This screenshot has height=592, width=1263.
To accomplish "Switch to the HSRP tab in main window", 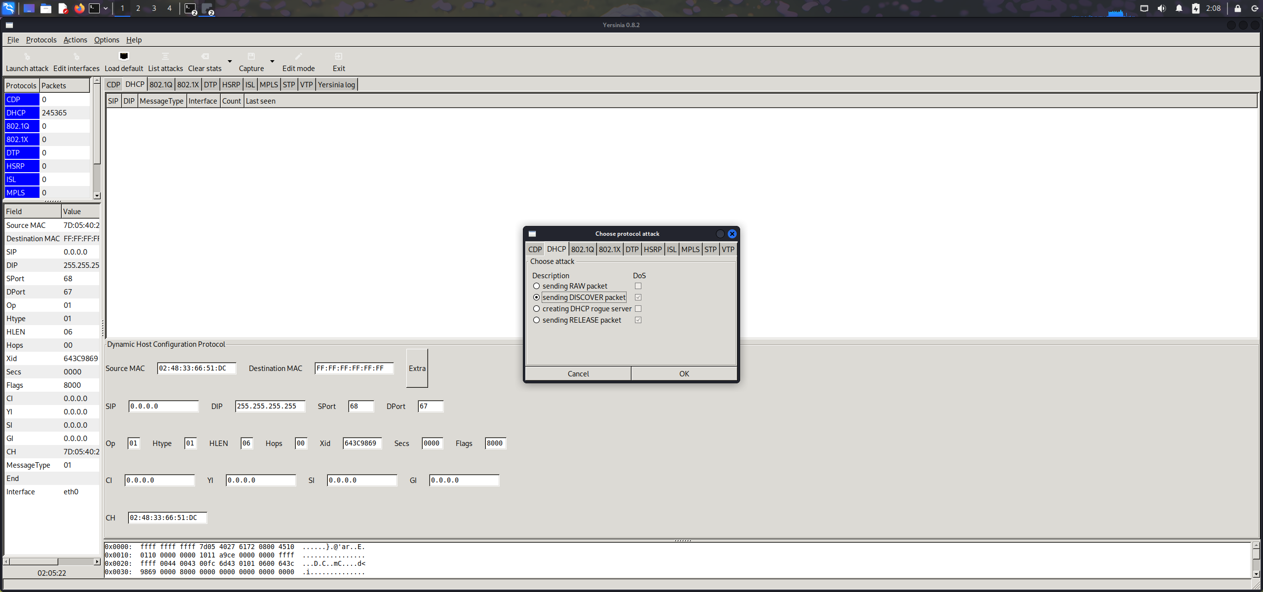I will coord(231,85).
